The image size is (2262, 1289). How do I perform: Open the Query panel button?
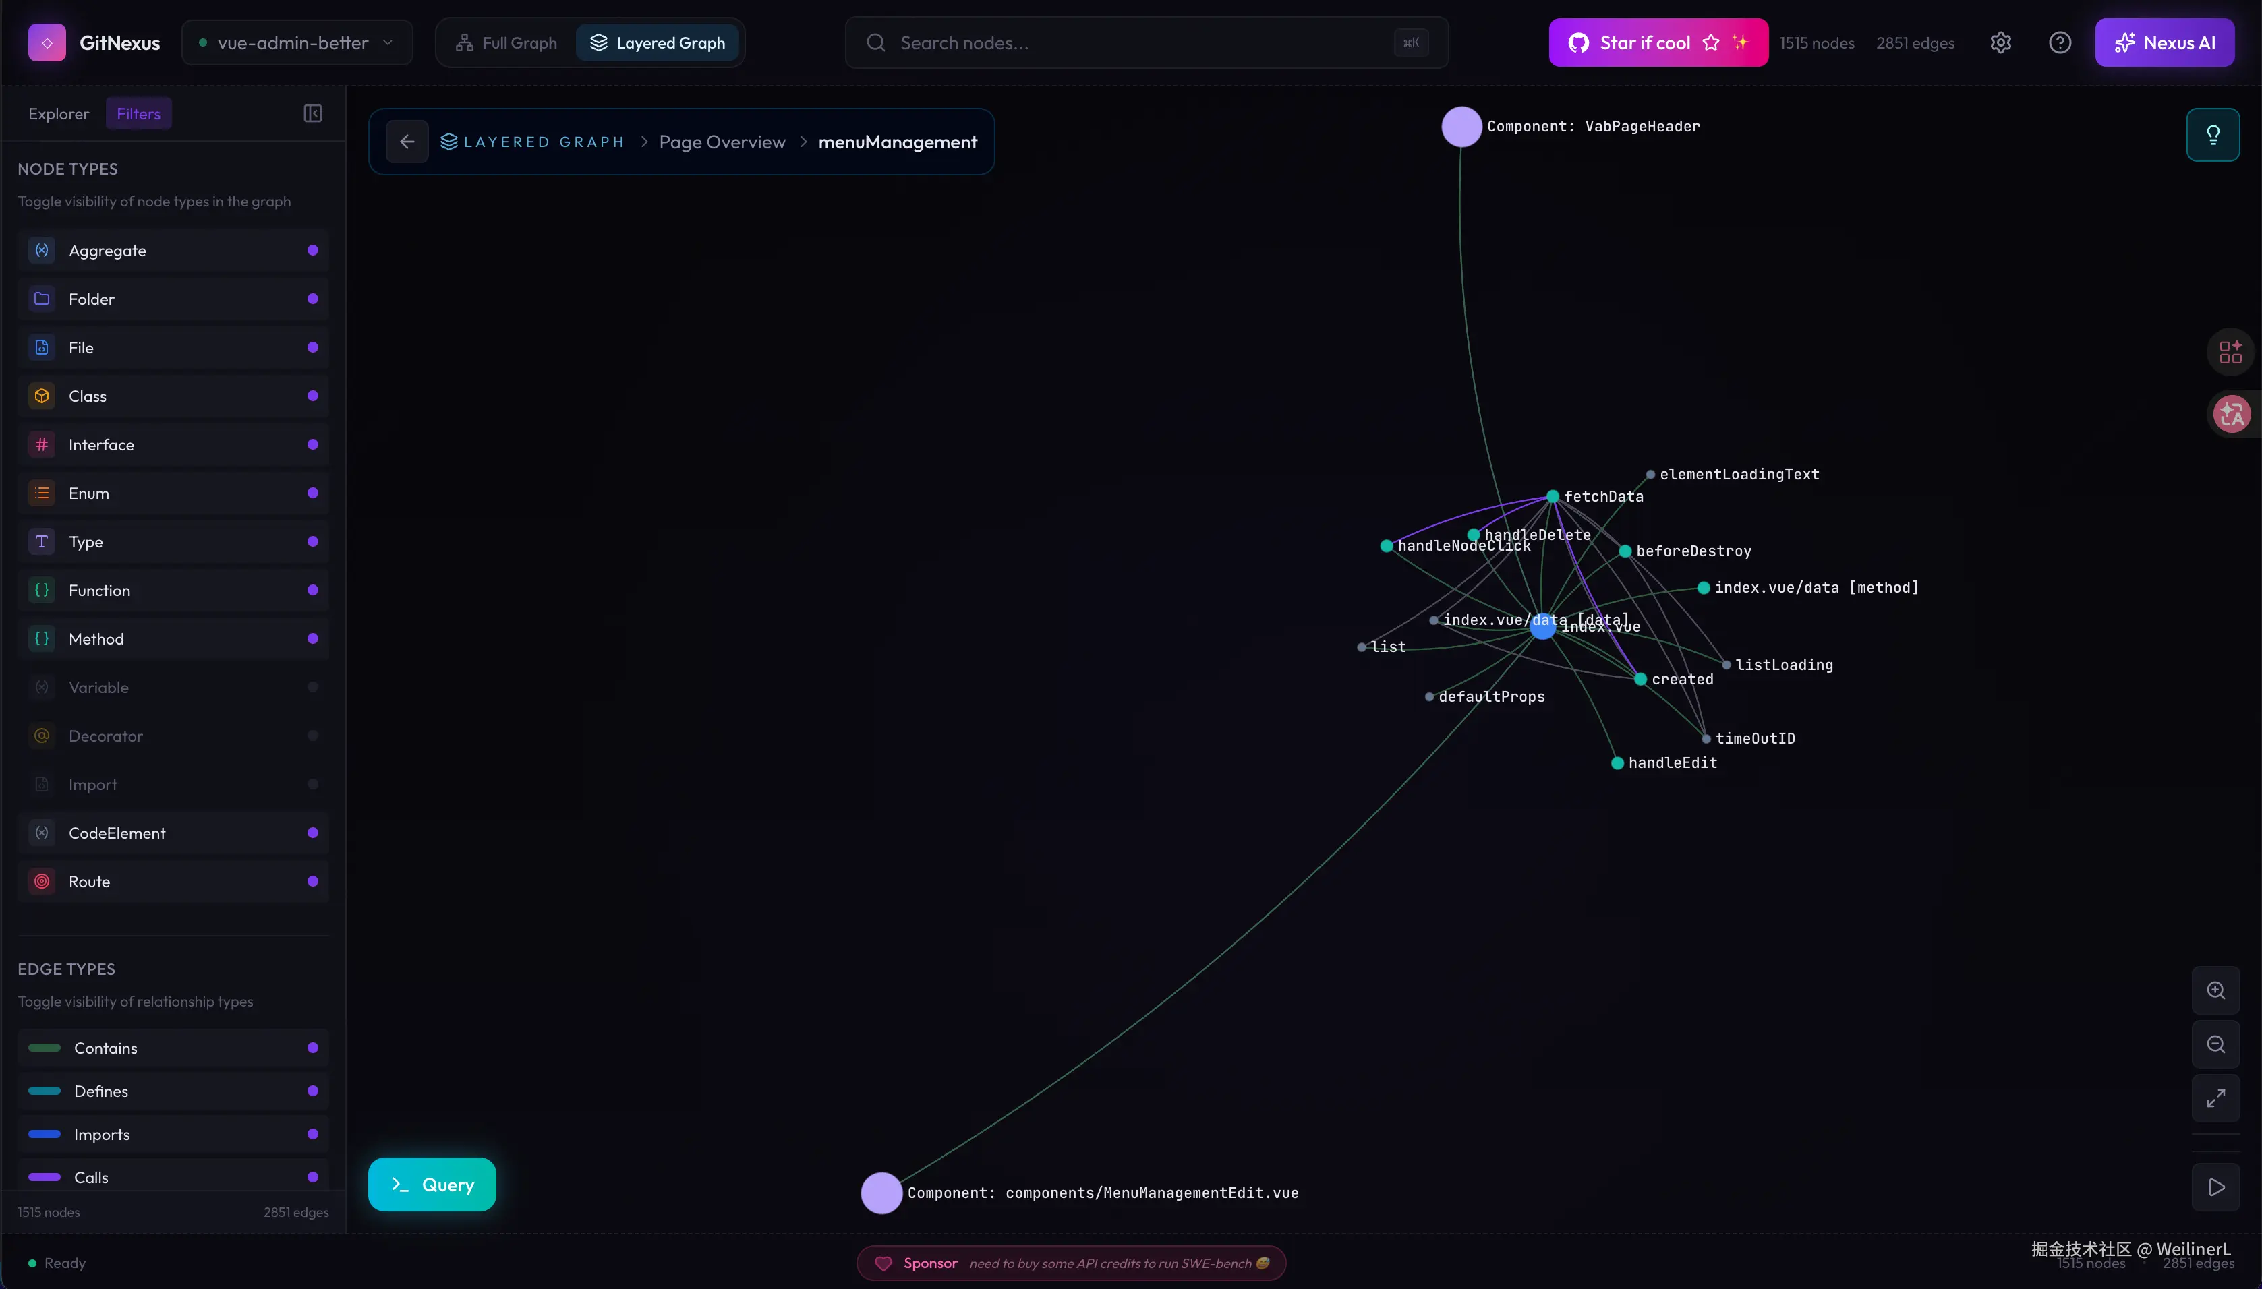pyautogui.click(x=432, y=1185)
